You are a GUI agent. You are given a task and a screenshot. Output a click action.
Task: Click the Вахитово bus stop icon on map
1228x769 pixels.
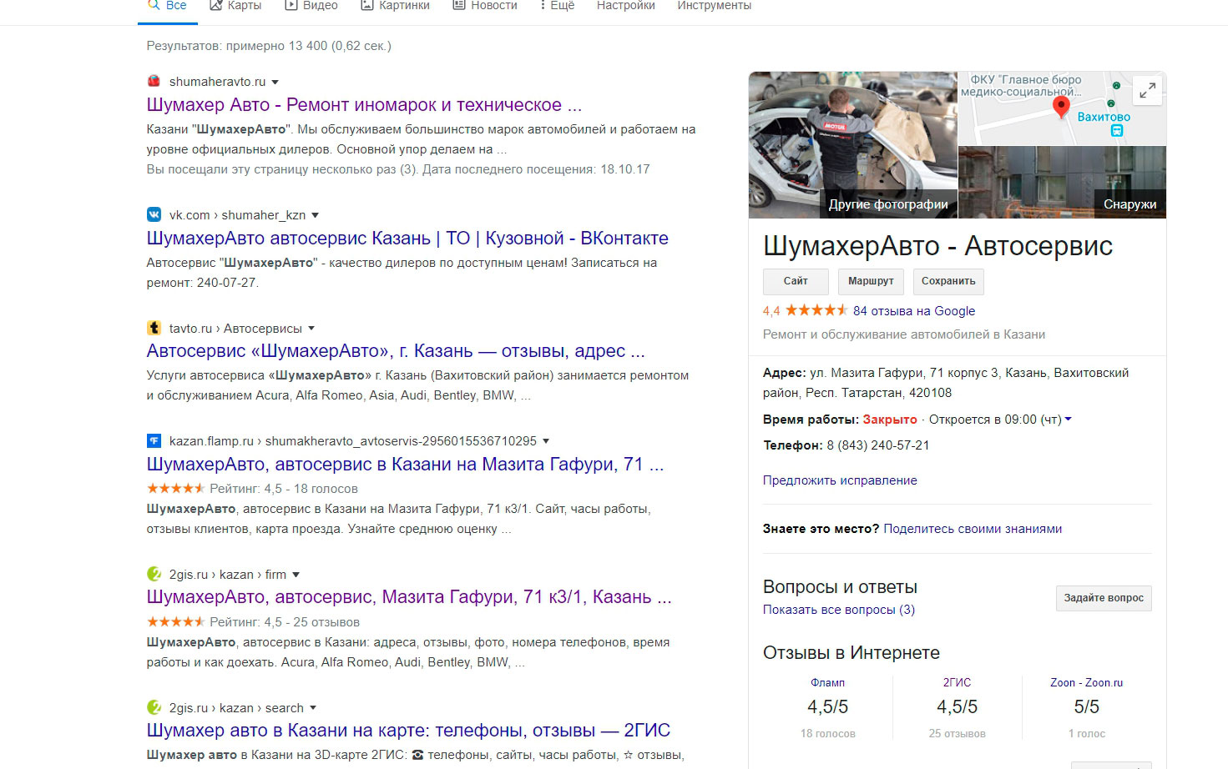tap(1117, 131)
